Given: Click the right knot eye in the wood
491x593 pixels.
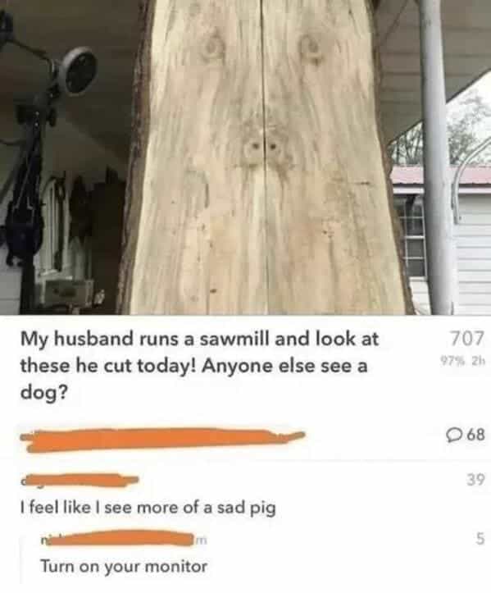Looking at the screenshot, I should coord(313,48).
